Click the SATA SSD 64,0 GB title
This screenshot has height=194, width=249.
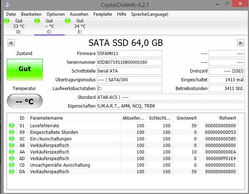(126, 43)
